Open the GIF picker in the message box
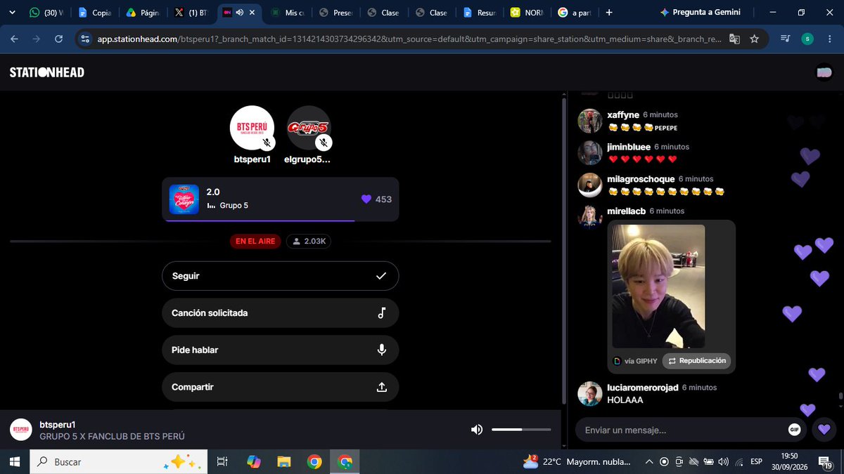Image resolution: width=844 pixels, height=474 pixels. point(795,430)
